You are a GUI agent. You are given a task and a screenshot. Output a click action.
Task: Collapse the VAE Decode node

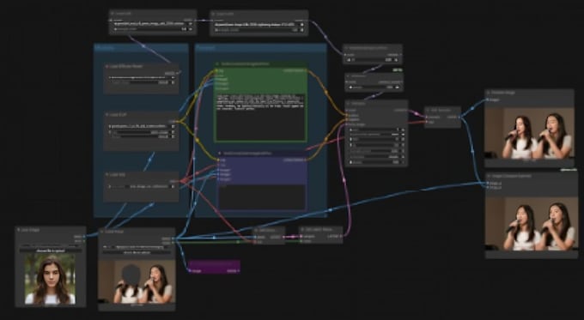(428, 111)
